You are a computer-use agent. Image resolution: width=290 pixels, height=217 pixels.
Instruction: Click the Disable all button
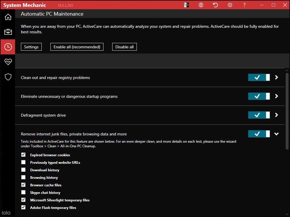124,47
